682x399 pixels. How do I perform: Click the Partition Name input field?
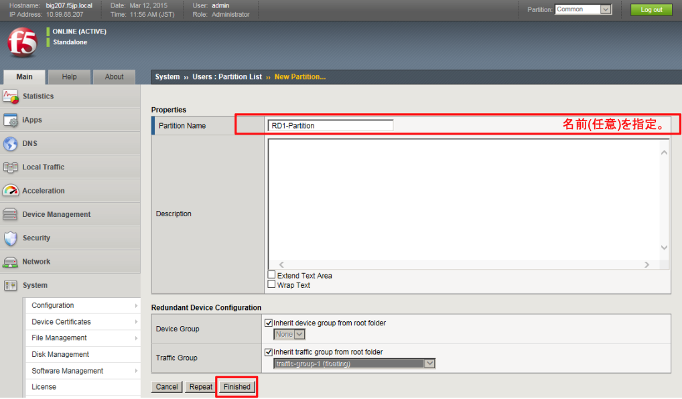[x=330, y=126]
